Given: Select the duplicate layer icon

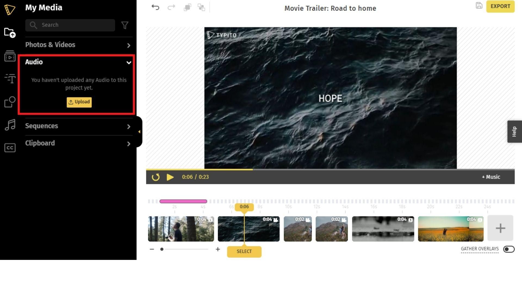Looking at the screenshot, I should [x=187, y=7].
